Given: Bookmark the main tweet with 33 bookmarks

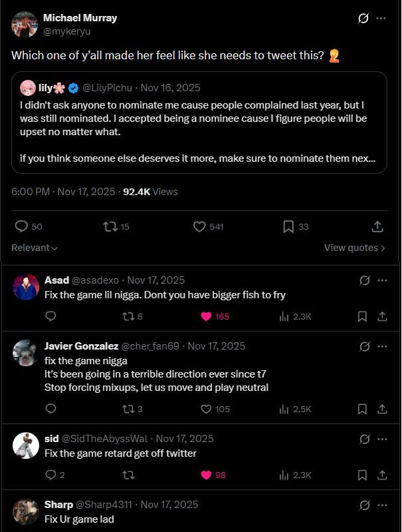Looking at the screenshot, I should click(288, 227).
